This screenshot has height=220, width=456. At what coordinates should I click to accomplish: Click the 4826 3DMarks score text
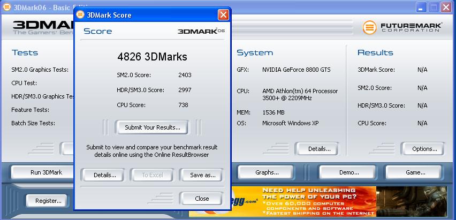point(152,57)
